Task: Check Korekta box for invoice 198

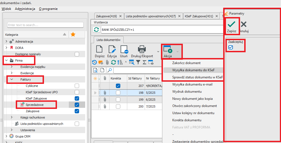Action: tap(118, 93)
